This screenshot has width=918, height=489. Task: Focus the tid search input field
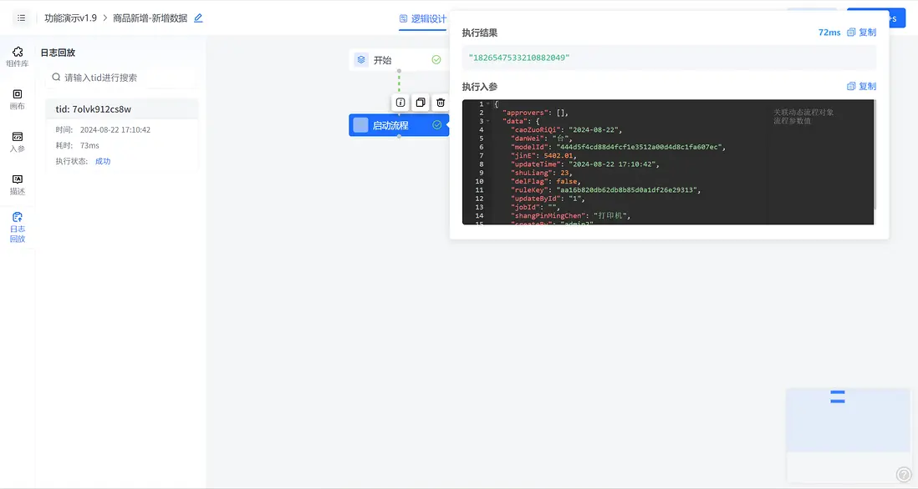(x=122, y=77)
